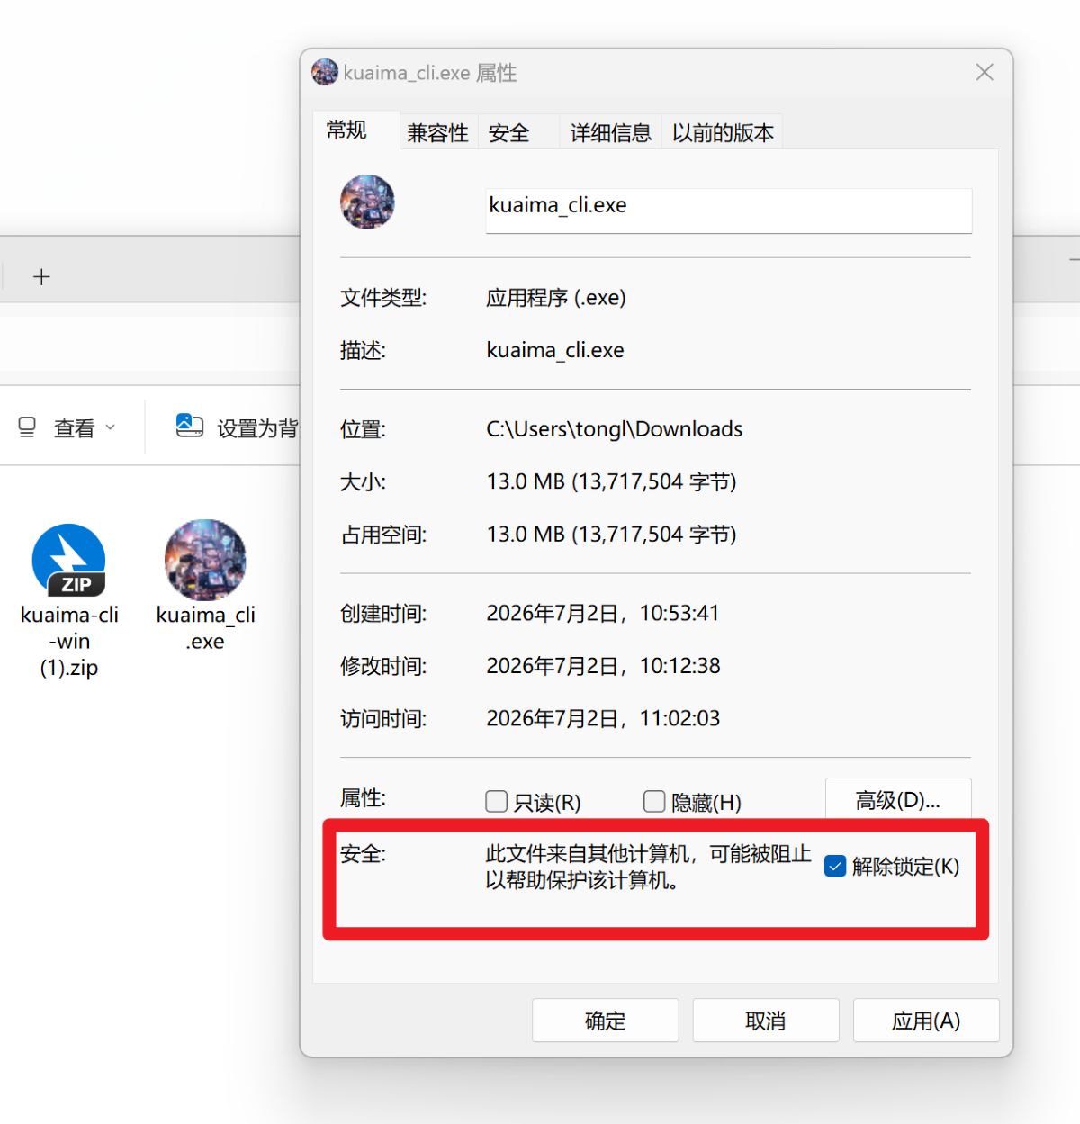The image size is (1080, 1124).
Task: Click the kuaima_cli.exe filename label in Explorer
Action: coord(206,628)
